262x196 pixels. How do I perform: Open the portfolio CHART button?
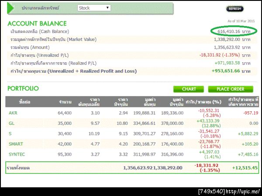(189, 89)
